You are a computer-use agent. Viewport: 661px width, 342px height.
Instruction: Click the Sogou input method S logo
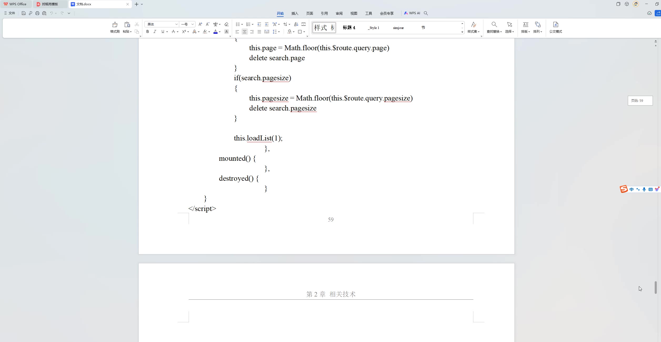624,189
